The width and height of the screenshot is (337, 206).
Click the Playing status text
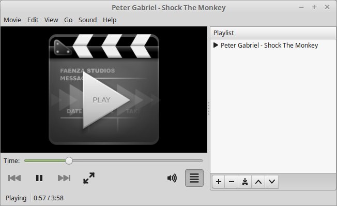pyautogui.click(x=16, y=198)
